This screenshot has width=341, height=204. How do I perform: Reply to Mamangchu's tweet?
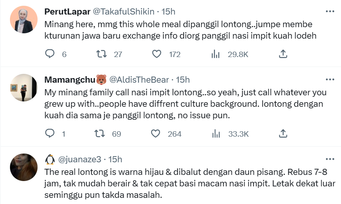[x=50, y=134]
